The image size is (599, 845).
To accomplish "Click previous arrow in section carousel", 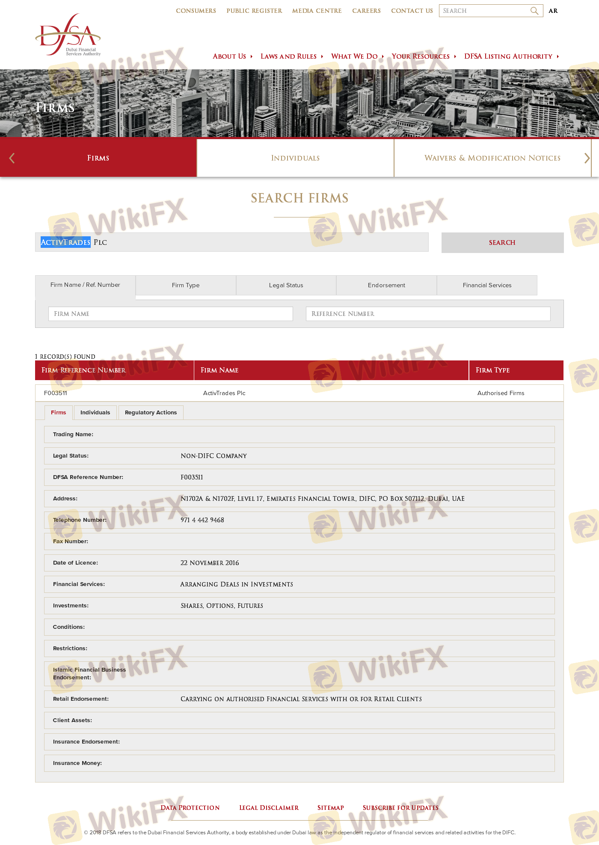I will [12, 158].
